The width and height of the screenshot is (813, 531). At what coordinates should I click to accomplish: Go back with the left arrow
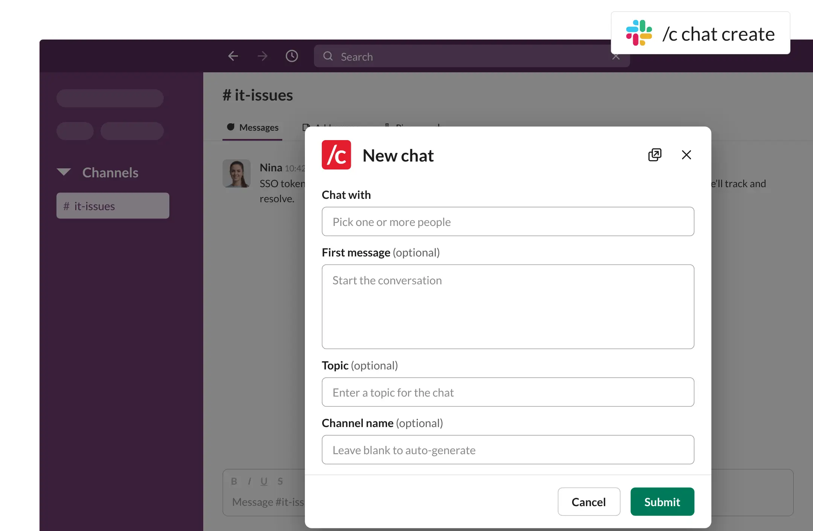click(x=233, y=56)
